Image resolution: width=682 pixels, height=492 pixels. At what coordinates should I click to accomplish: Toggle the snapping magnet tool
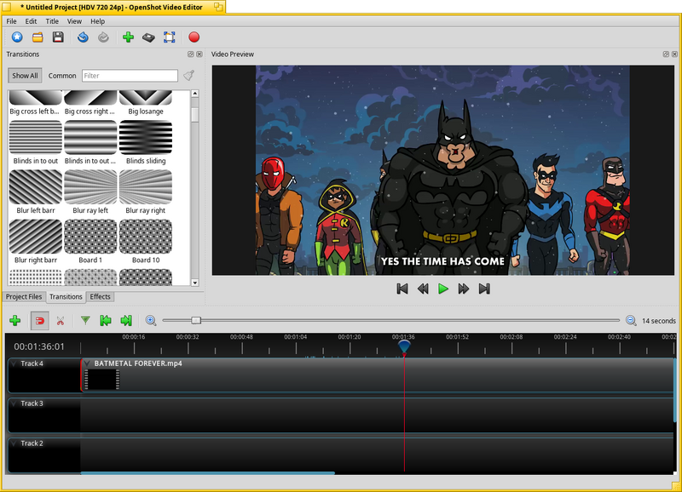pyautogui.click(x=39, y=321)
